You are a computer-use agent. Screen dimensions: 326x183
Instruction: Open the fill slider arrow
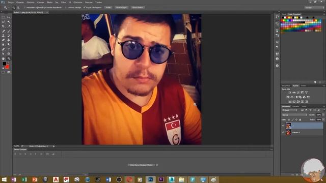[323, 120]
